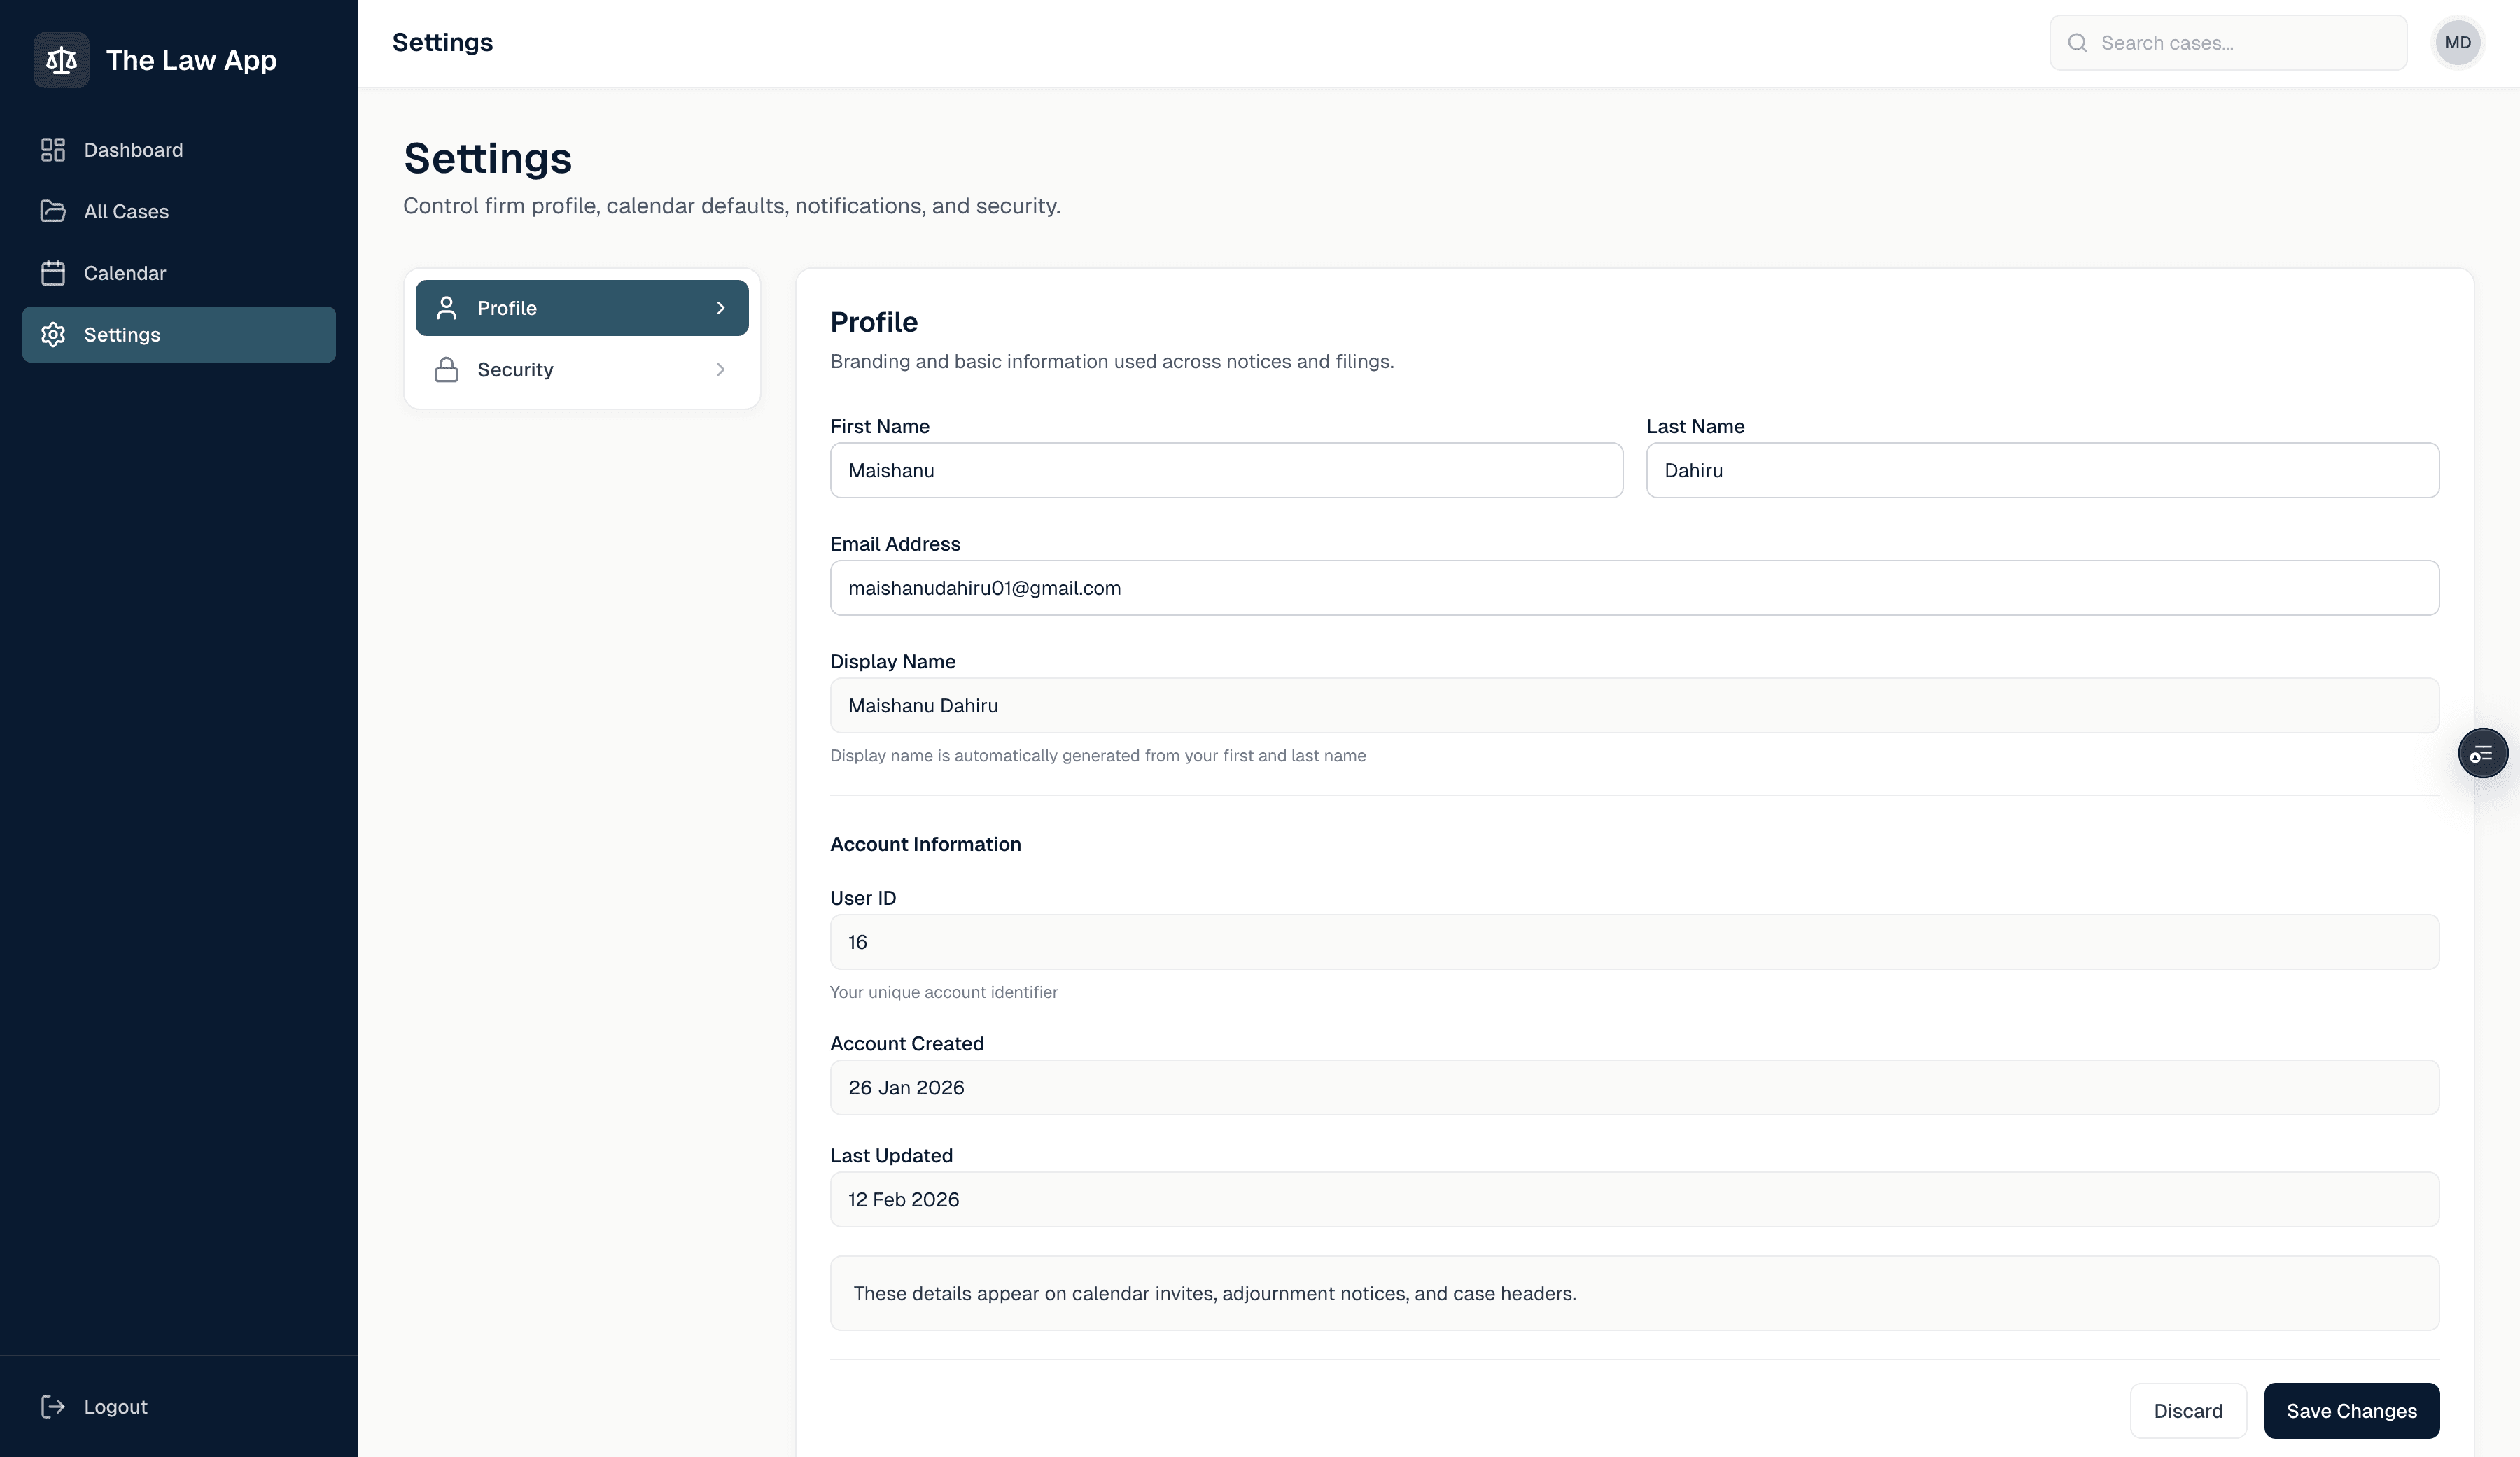The height and width of the screenshot is (1457, 2520).
Task: Click the Calendar icon in sidebar
Action: pyautogui.click(x=53, y=273)
